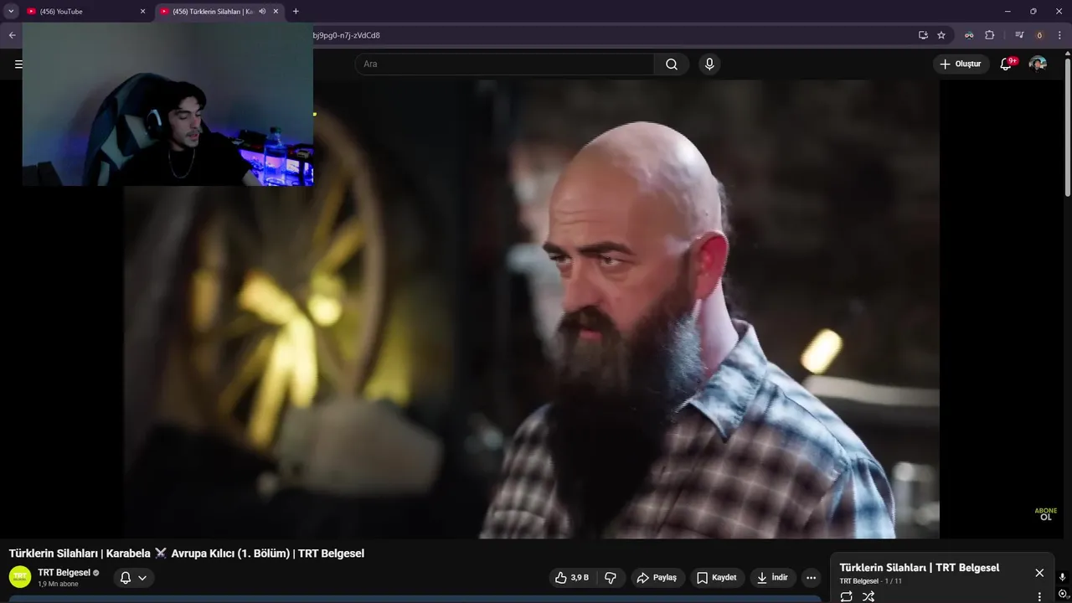Open the YouTube hamburger guide menu

(x=18, y=64)
